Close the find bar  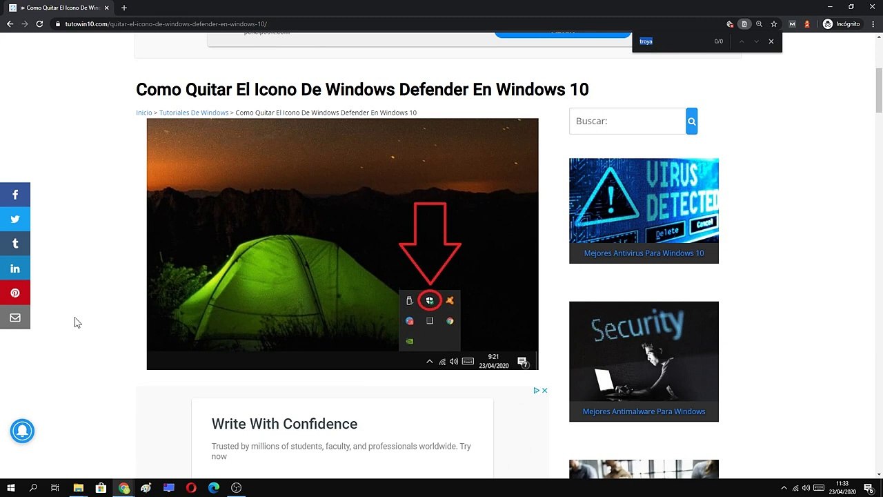coord(771,41)
